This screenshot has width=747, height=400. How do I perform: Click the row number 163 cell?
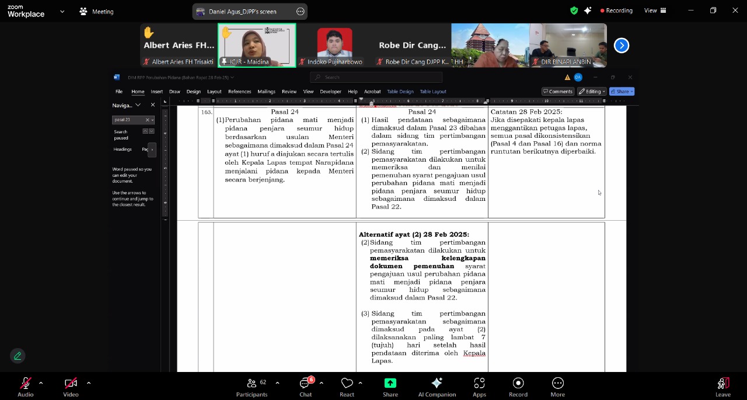[206, 112]
